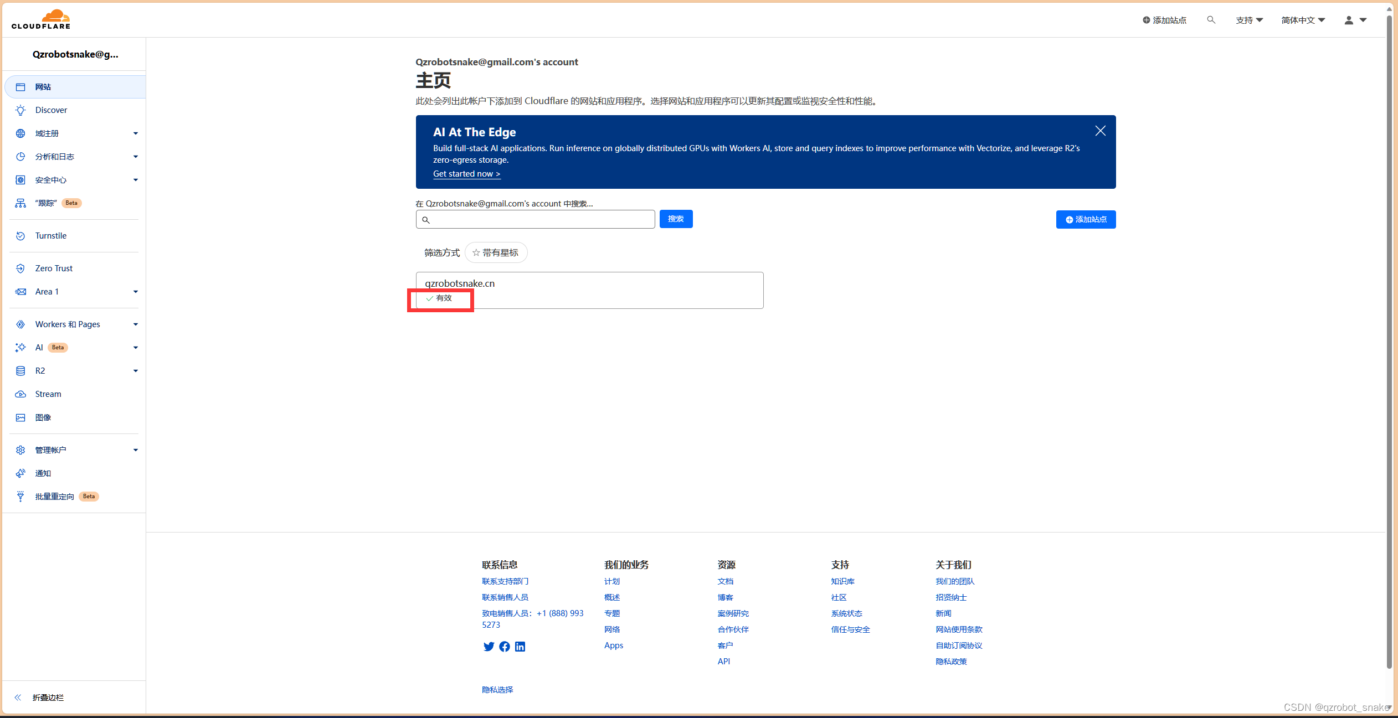Open the LinkedIn icon in footer
Image resolution: width=1398 pixels, height=718 pixels.
520,647
